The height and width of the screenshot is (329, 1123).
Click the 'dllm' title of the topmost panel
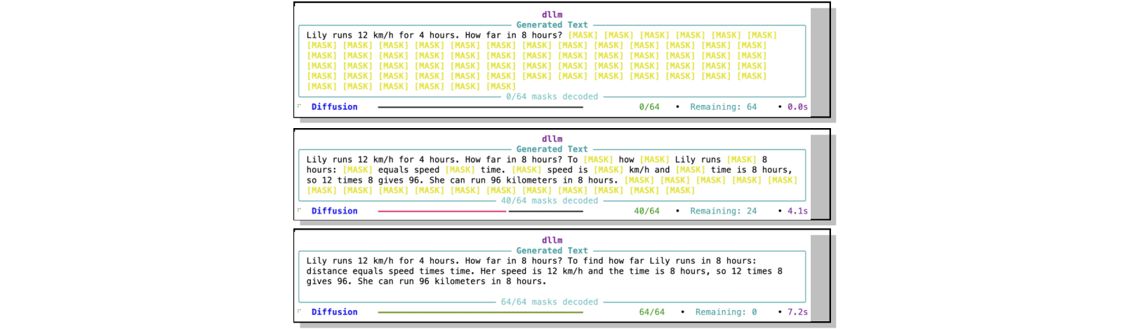click(552, 15)
